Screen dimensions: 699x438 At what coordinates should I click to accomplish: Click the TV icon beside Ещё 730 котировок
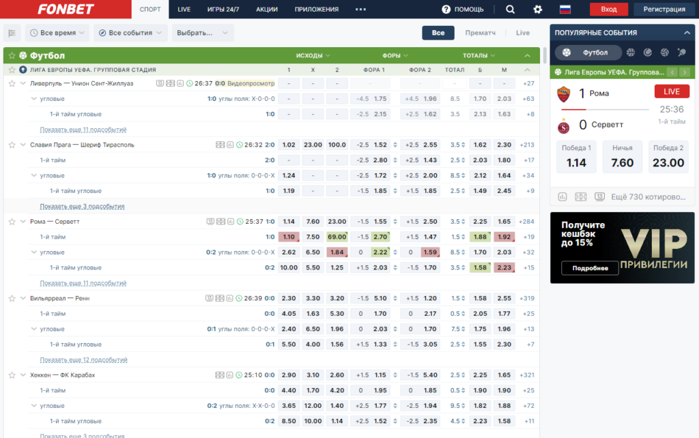[x=599, y=197]
